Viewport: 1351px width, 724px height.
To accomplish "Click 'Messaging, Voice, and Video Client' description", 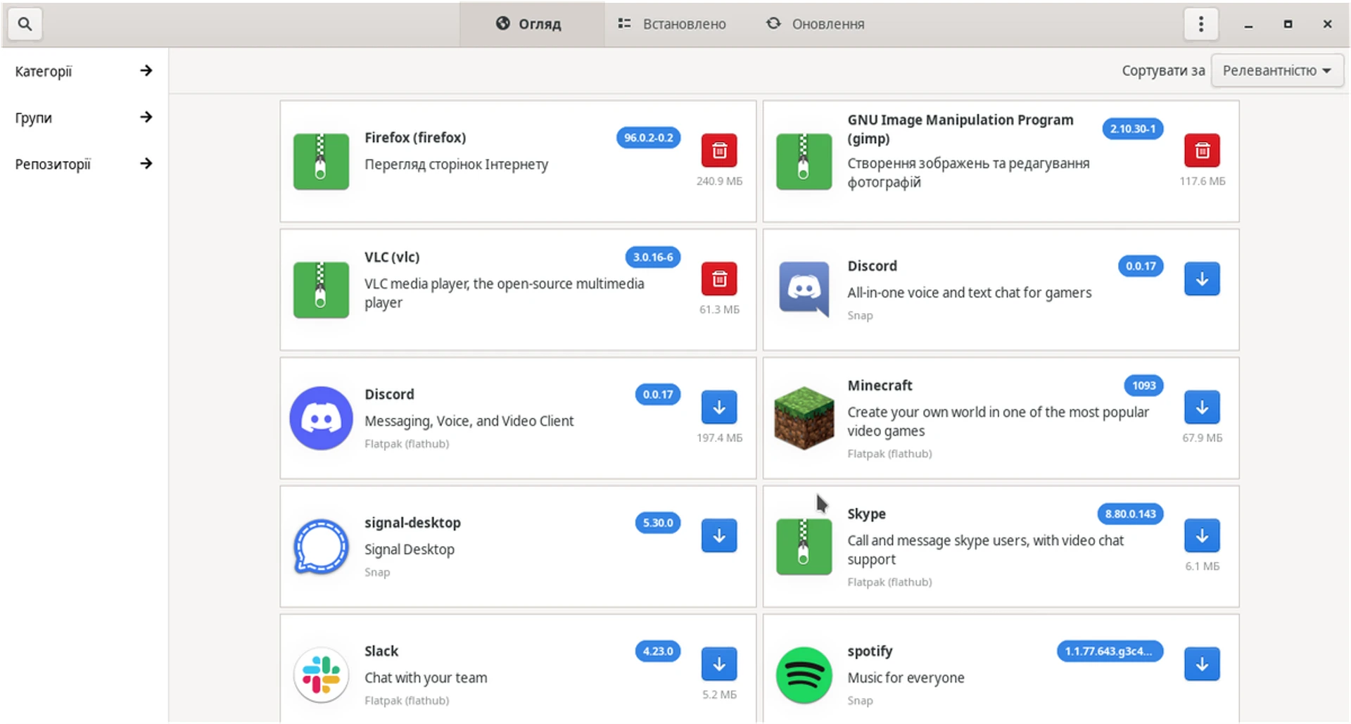I will tap(469, 421).
